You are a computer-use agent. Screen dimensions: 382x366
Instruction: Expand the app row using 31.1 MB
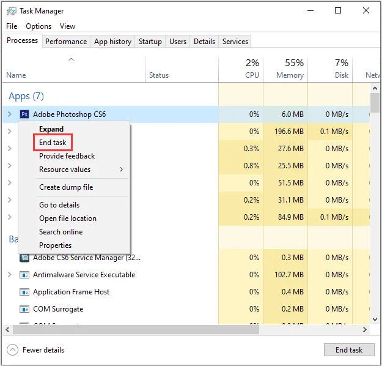click(x=10, y=200)
